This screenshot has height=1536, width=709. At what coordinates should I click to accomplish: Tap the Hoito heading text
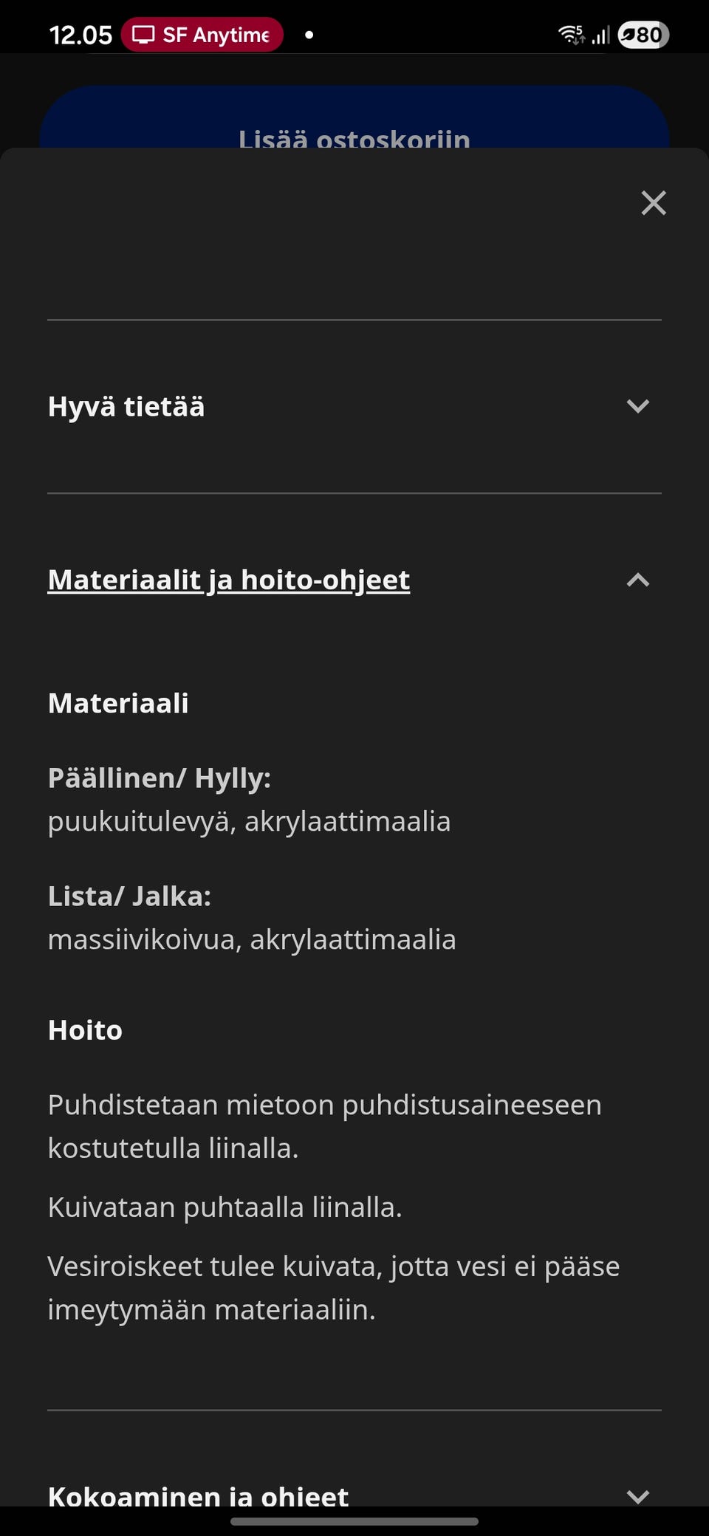[85, 1029]
